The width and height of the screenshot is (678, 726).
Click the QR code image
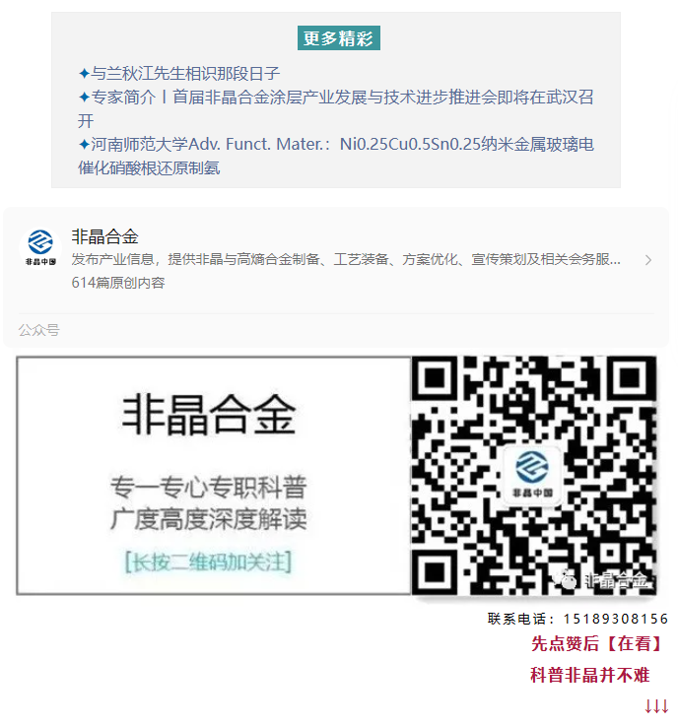click(534, 476)
